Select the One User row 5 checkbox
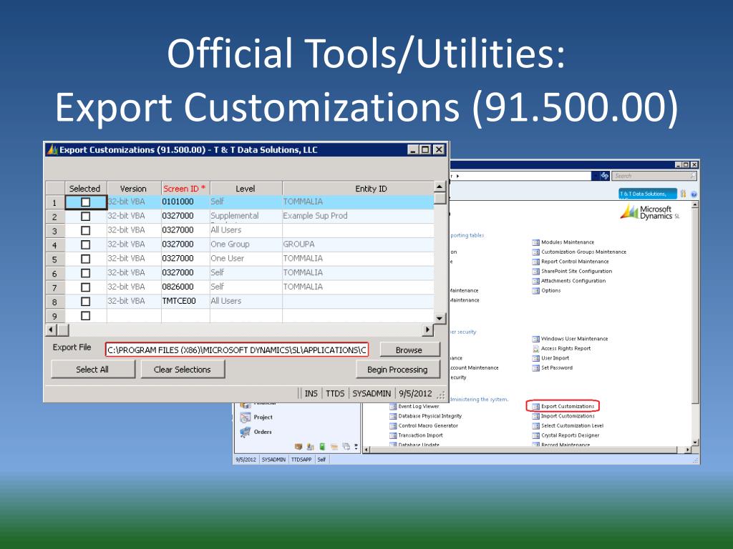Screen dimensions: 733x549 tap(86, 259)
